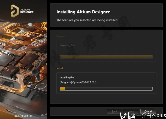The image size is (166, 119).
Task: Select the faded Prepare section label
Action: 60,36
